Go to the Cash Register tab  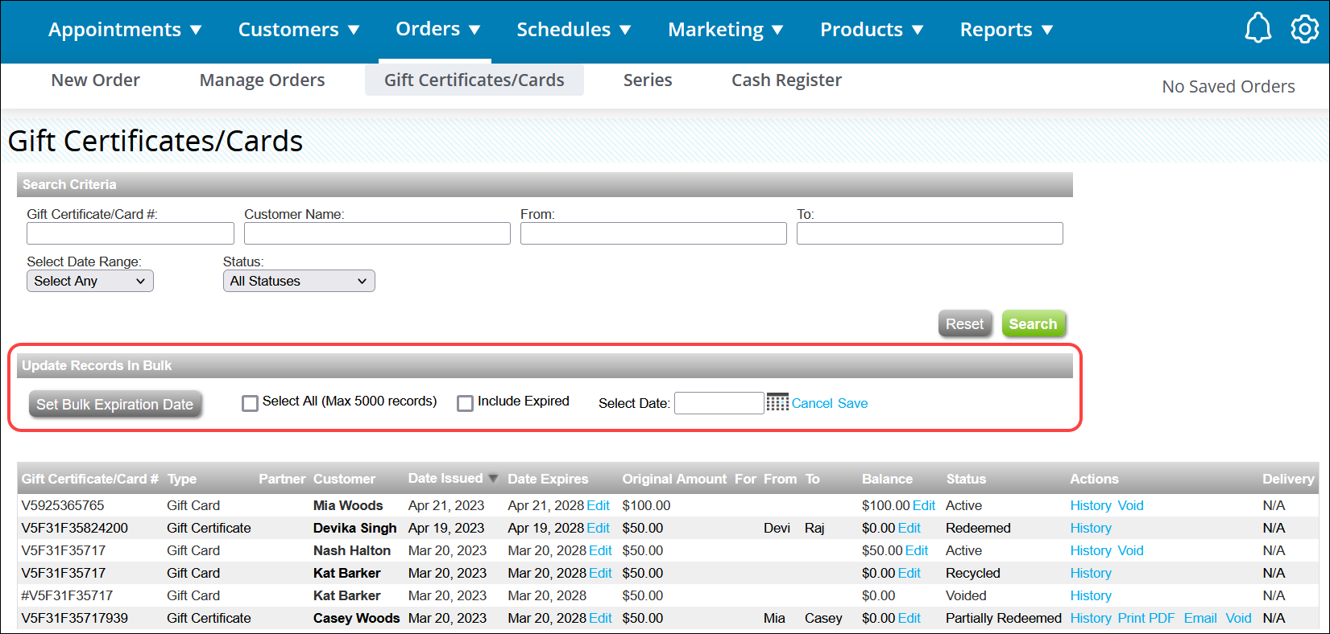coord(785,80)
